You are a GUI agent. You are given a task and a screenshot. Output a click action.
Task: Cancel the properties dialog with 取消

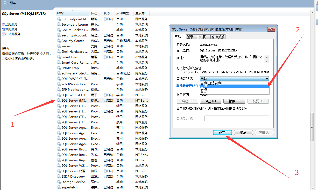[x=243, y=132]
